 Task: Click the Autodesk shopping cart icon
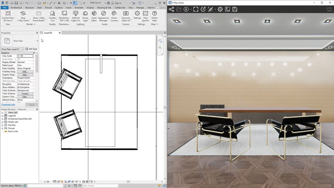(x=134, y=3)
